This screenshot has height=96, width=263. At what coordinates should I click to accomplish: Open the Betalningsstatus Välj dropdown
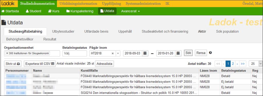[75, 53]
